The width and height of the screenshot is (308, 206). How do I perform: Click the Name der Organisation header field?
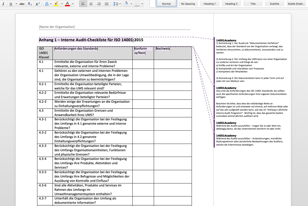point(57,27)
